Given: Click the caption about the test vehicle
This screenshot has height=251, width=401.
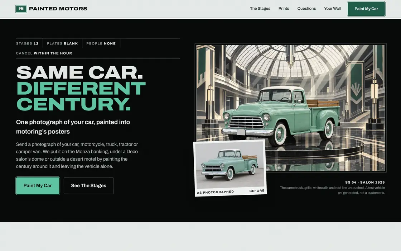Looking at the screenshot, I should coord(332,190).
